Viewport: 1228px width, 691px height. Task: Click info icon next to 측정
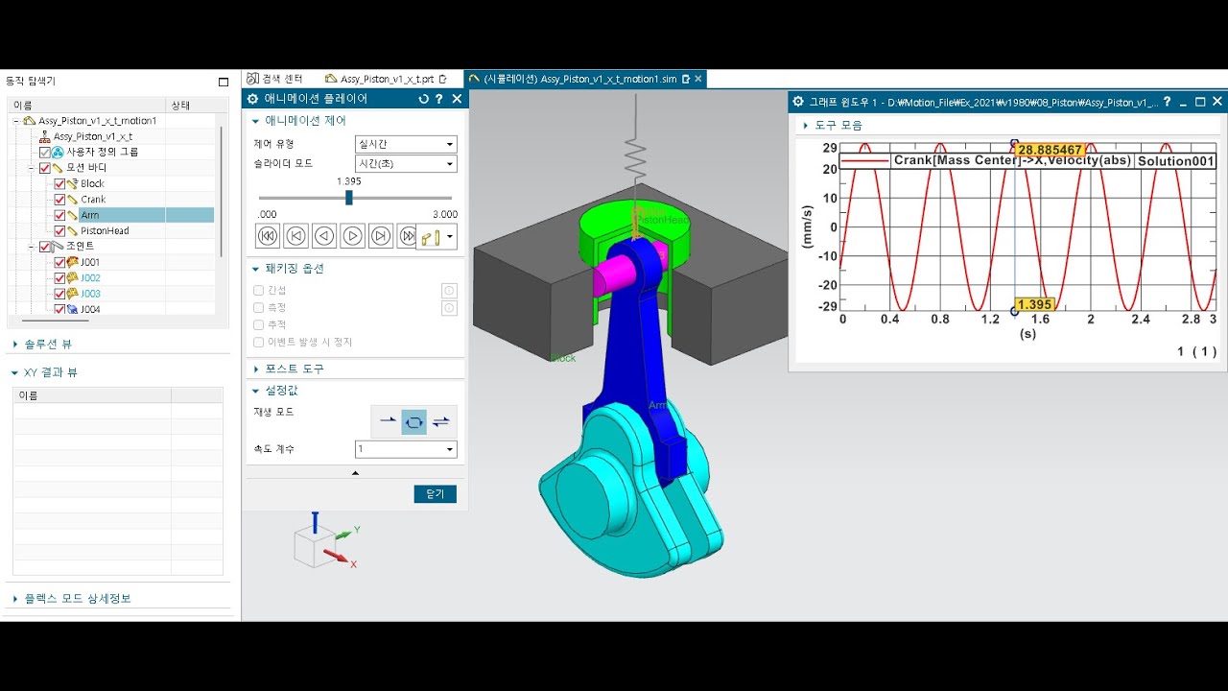click(x=449, y=308)
